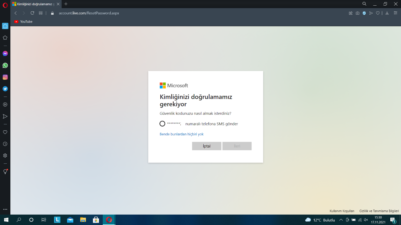Open WhatsApp in the Opera sidebar
The width and height of the screenshot is (401, 225).
[5, 66]
